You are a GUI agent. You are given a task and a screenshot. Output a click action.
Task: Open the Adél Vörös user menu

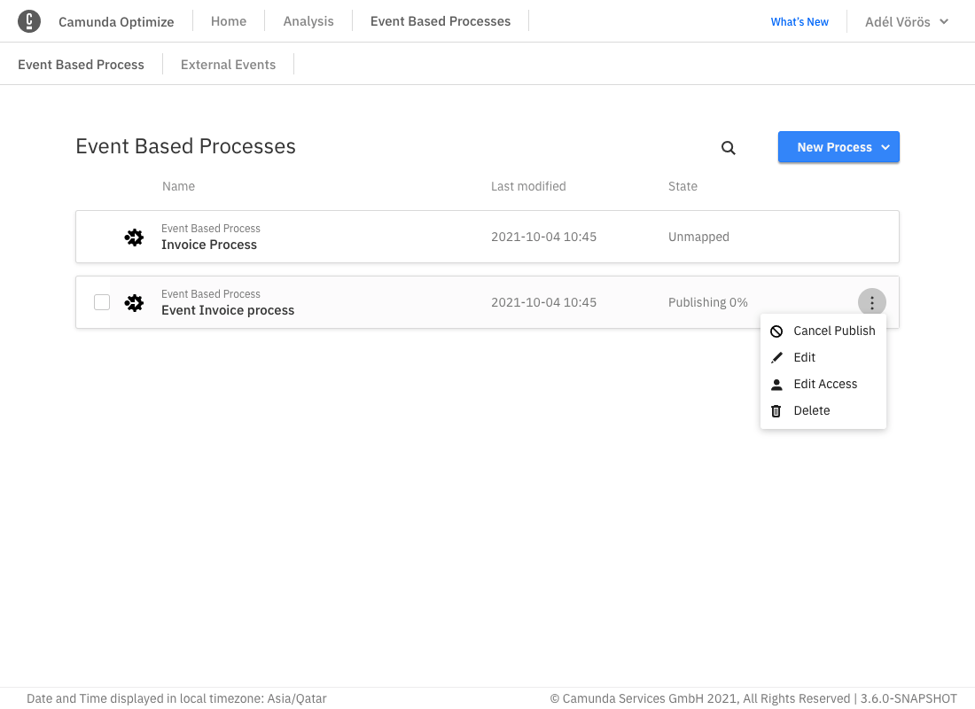[x=906, y=20]
